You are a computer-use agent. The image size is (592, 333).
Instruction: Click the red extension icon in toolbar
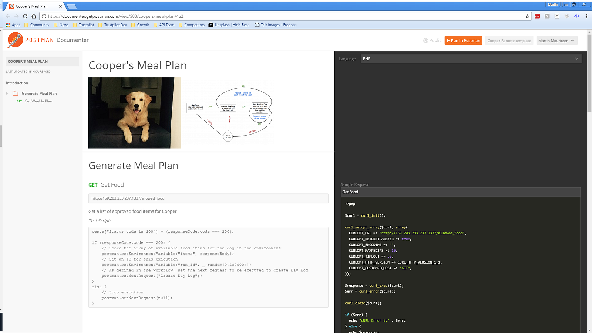pos(537,16)
